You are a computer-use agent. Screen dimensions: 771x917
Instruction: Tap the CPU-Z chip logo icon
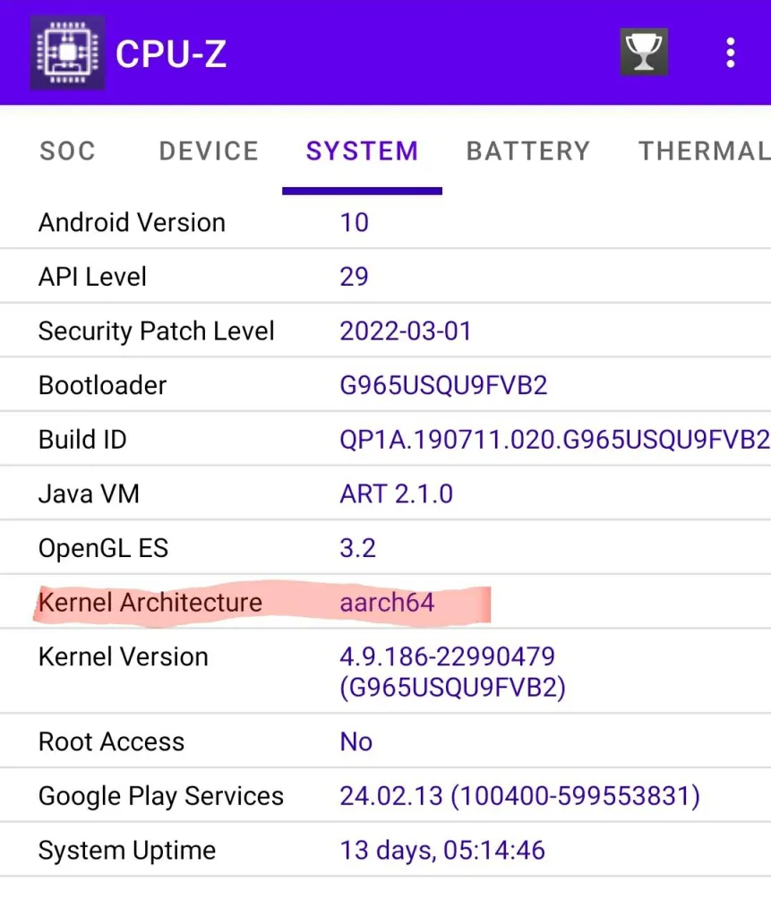coord(67,53)
